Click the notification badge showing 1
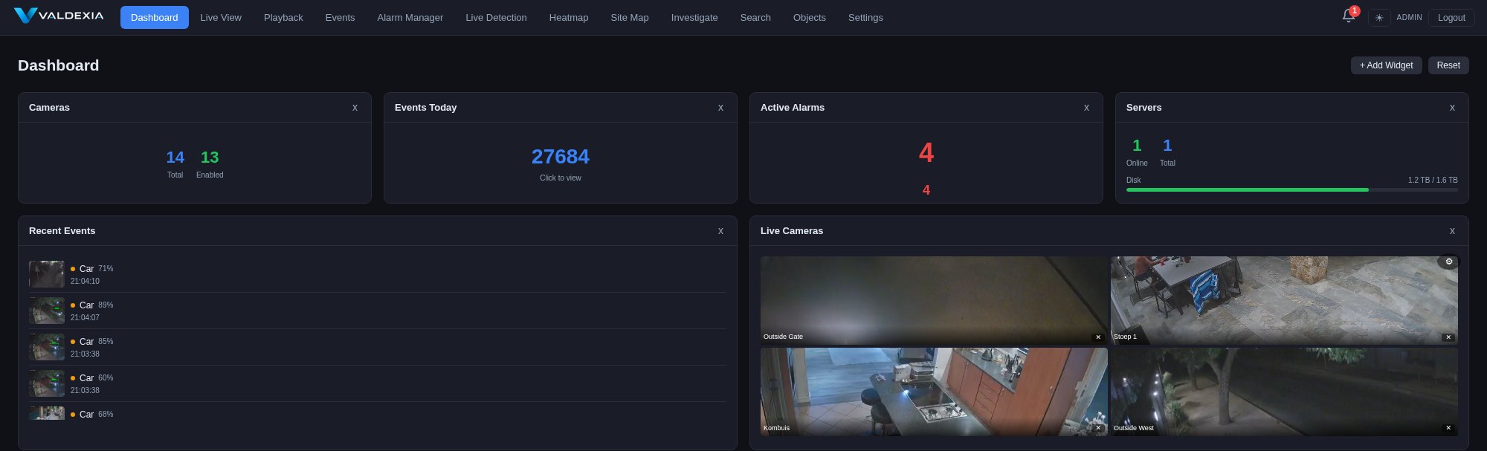 1355,11
